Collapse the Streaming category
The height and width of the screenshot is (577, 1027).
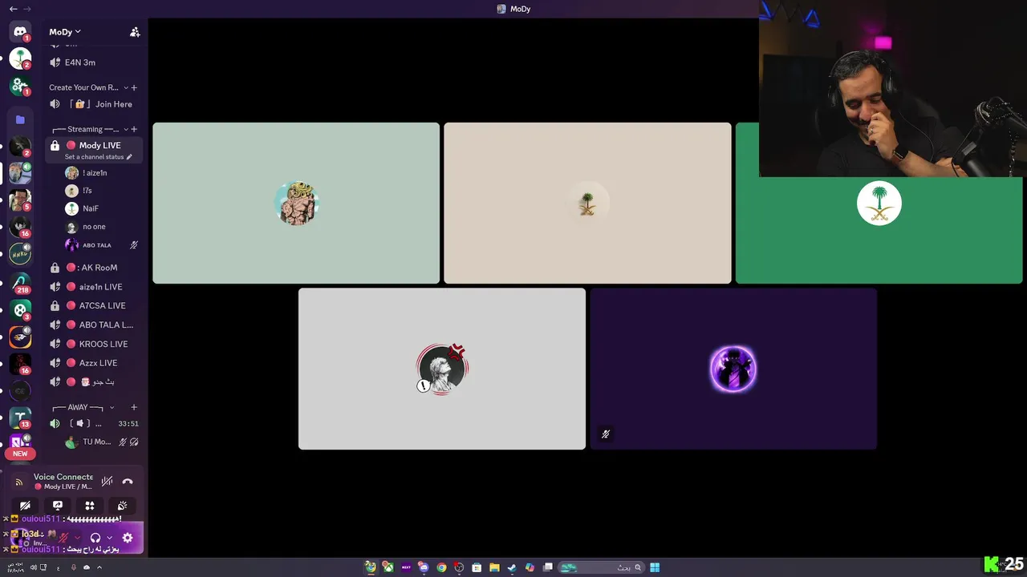click(126, 129)
